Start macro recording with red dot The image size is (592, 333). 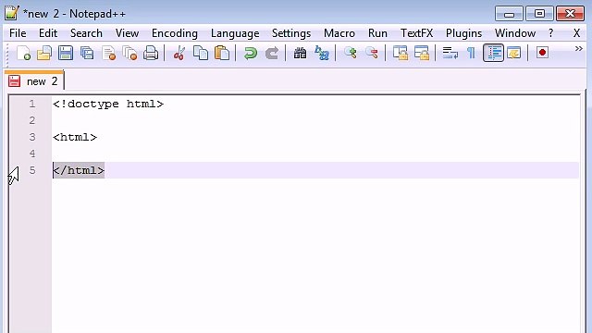click(542, 53)
